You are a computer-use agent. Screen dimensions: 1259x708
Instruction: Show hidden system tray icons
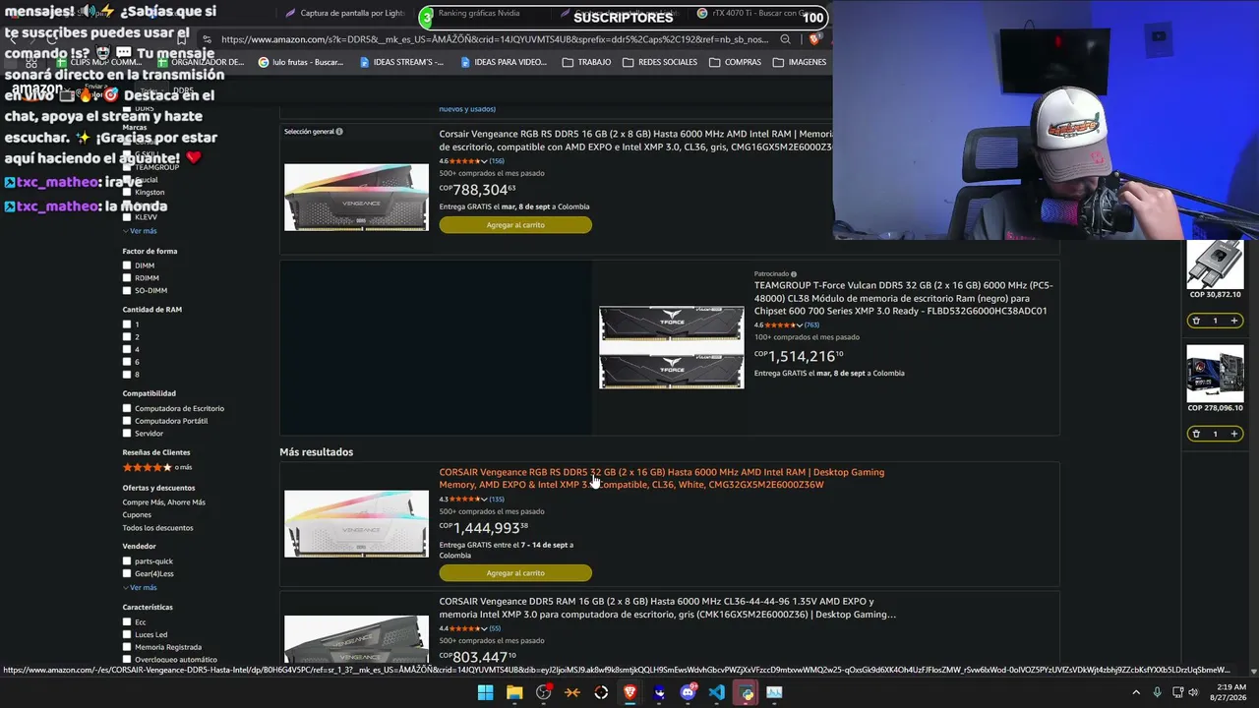pos(1136,692)
